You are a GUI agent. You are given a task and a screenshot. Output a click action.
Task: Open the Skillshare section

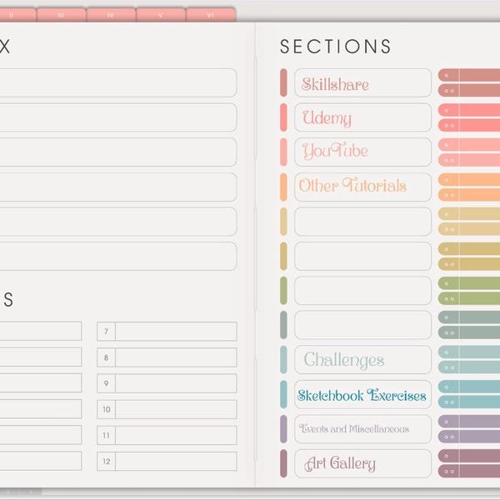[362, 82]
